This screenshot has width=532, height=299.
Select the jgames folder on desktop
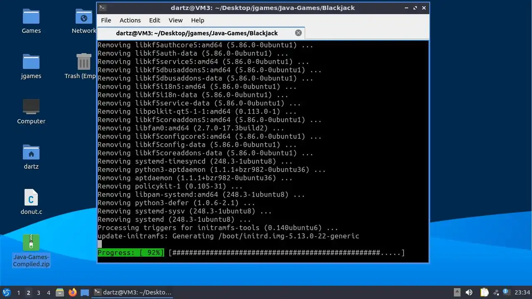[x=31, y=66]
